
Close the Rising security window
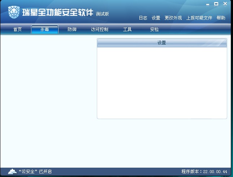(x=225, y=4)
